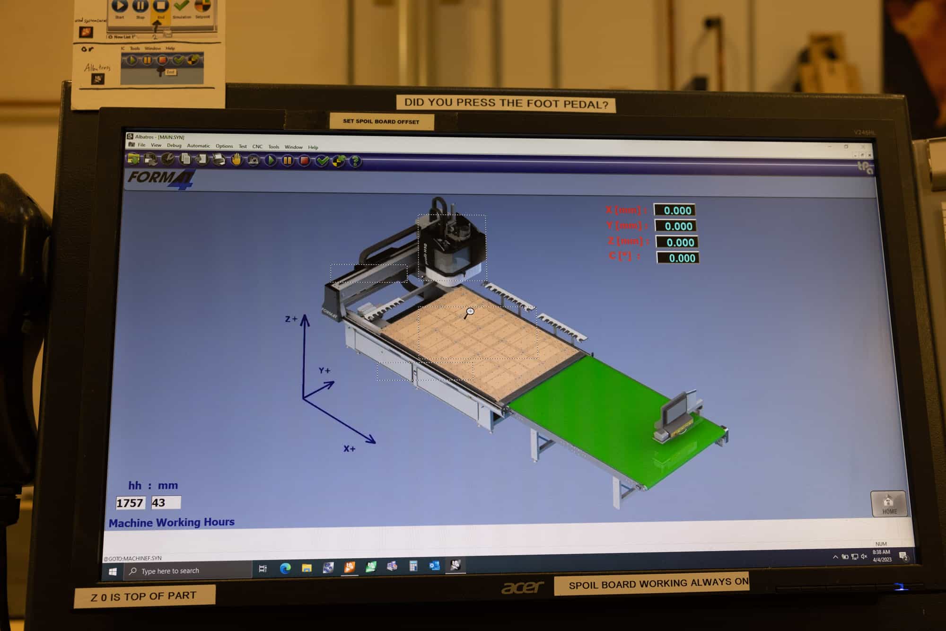Click the network tray icon
946x631 pixels.
coord(855,556)
